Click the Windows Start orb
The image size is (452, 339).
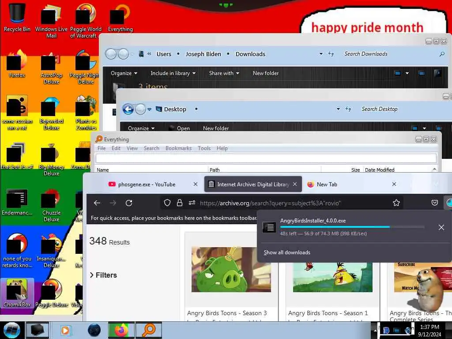click(x=11, y=330)
